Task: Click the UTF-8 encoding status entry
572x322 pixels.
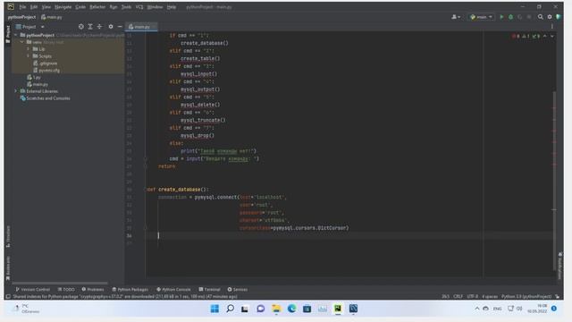Action: click(473, 296)
